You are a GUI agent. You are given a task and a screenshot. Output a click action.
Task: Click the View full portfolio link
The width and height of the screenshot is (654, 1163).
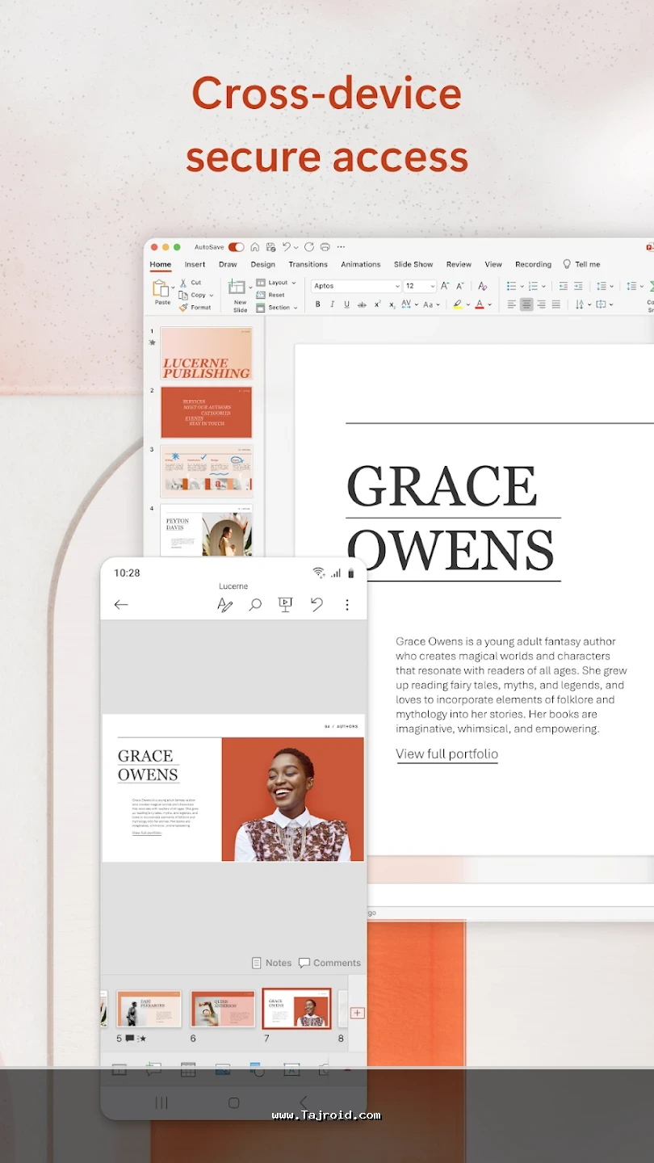click(x=446, y=754)
